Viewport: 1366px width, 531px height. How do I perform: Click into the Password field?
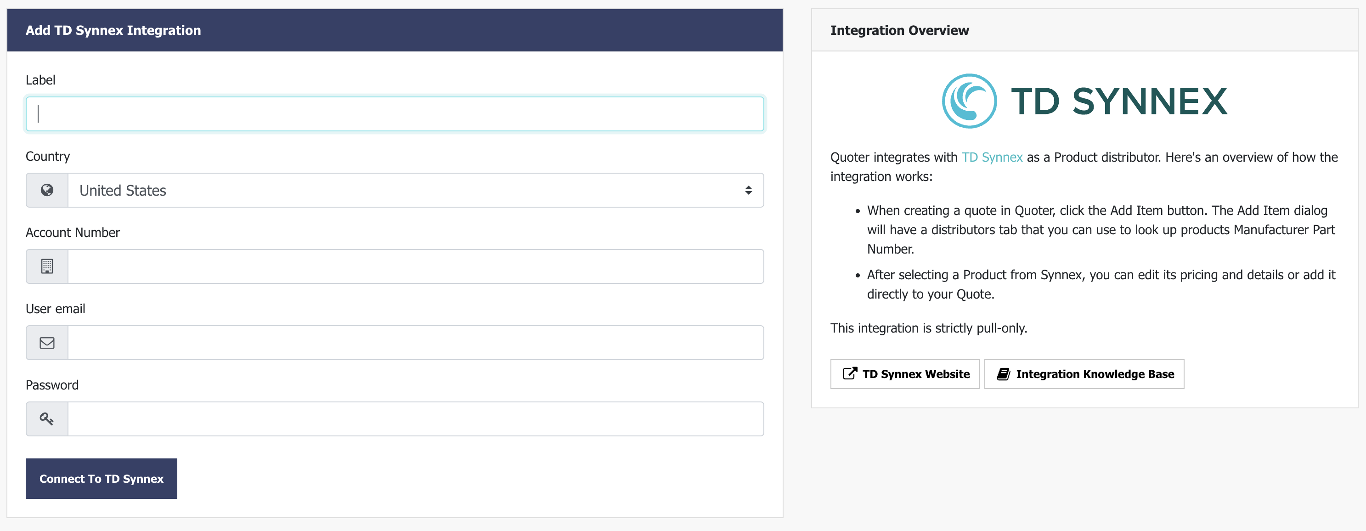tap(416, 419)
